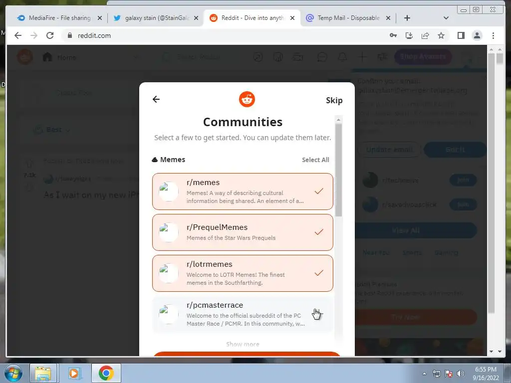Toggle the browser side panel

pos(461,35)
